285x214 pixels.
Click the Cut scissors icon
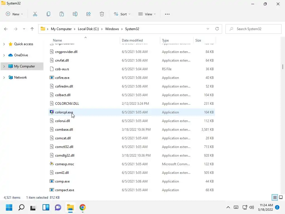click(35, 14)
